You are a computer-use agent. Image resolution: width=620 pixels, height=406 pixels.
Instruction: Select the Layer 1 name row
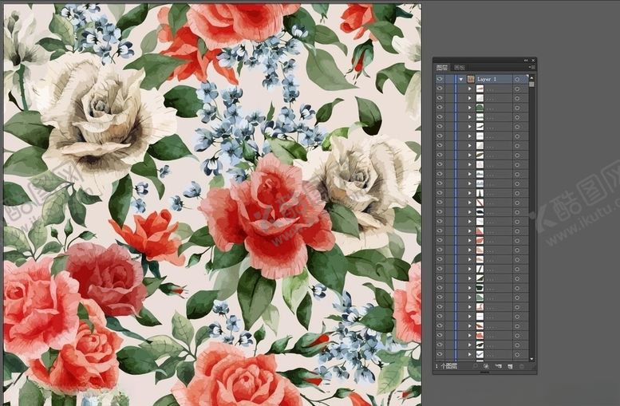[482, 79]
